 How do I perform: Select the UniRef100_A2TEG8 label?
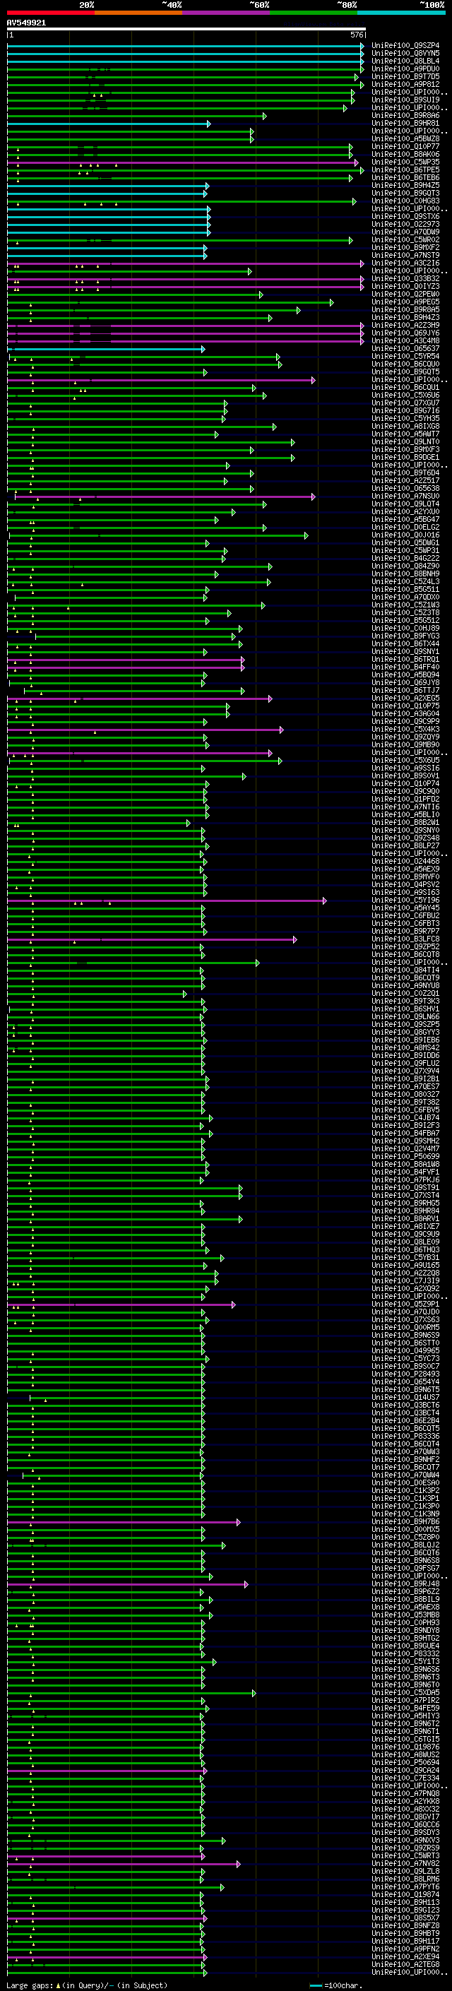tap(405, 1965)
